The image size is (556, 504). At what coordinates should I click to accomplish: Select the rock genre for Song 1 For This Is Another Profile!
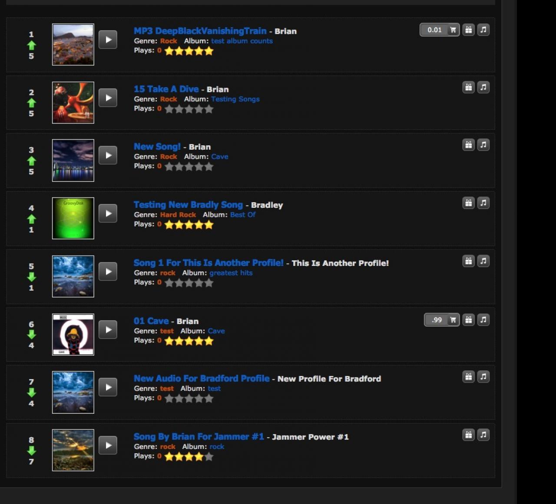pos(168,273)
